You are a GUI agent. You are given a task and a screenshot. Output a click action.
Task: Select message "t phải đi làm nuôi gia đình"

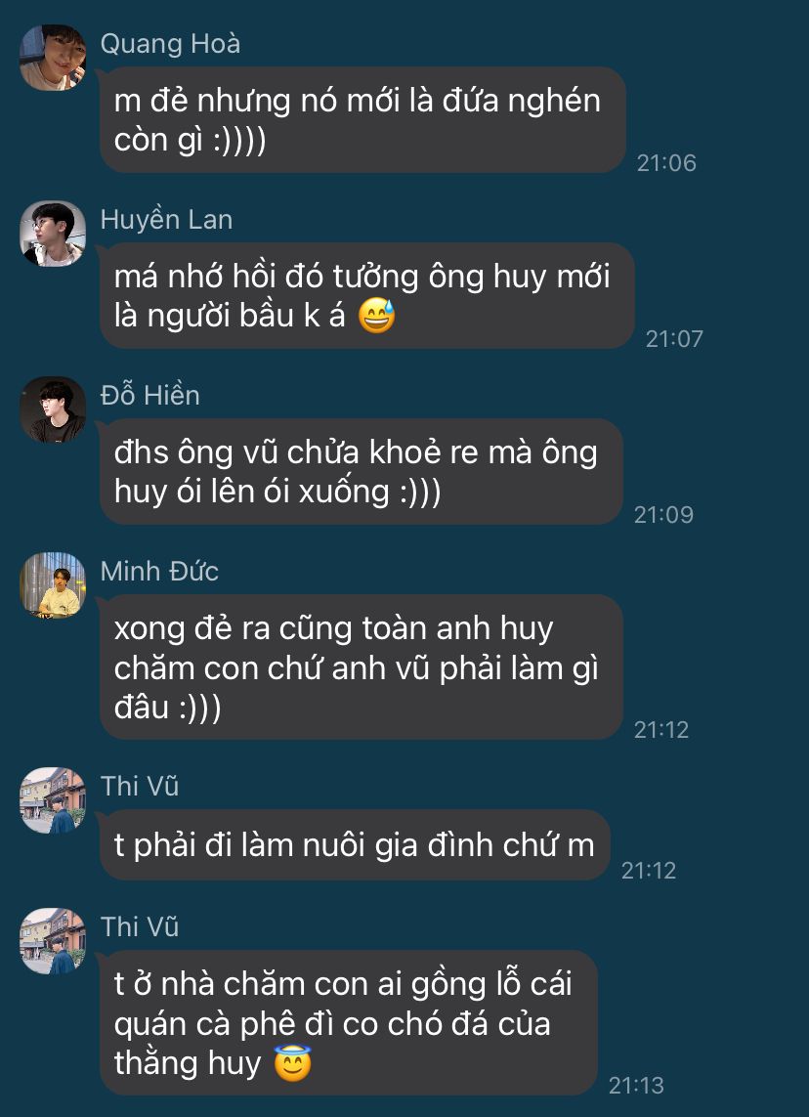click(355, 845)
